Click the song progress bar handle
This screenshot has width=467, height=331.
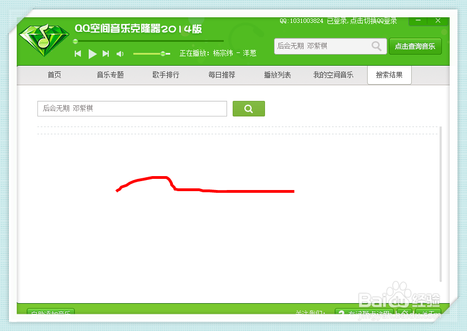(x=75, y=41)
